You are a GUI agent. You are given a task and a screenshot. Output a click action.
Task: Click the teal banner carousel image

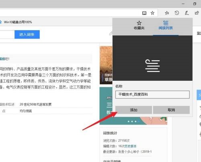point(106,106)
